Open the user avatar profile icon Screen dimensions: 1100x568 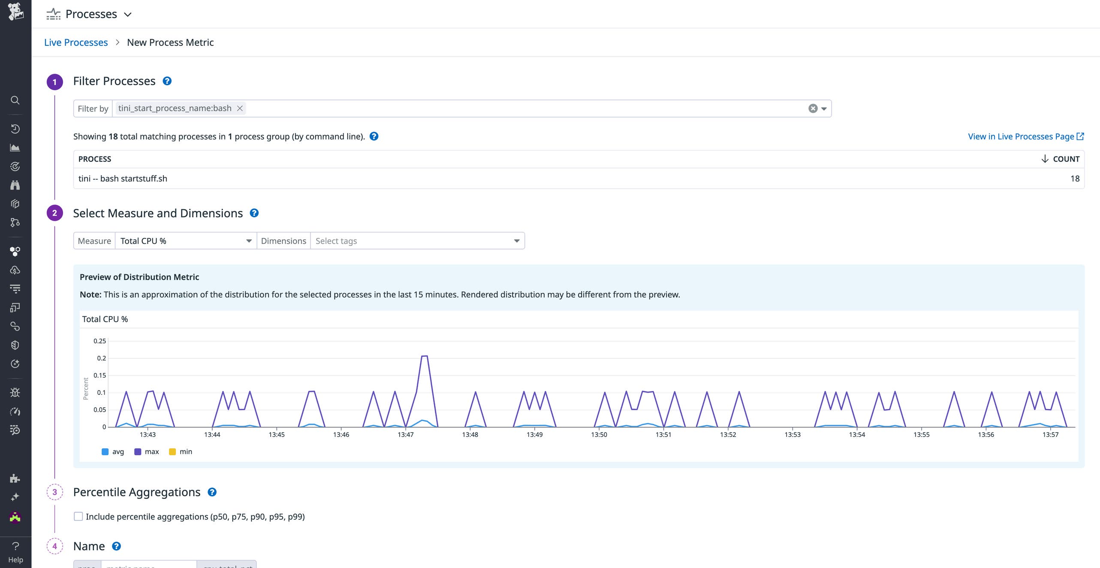tap(15, 517)
